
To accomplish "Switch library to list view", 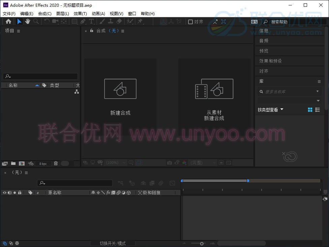I will click(x=318, y=110).
